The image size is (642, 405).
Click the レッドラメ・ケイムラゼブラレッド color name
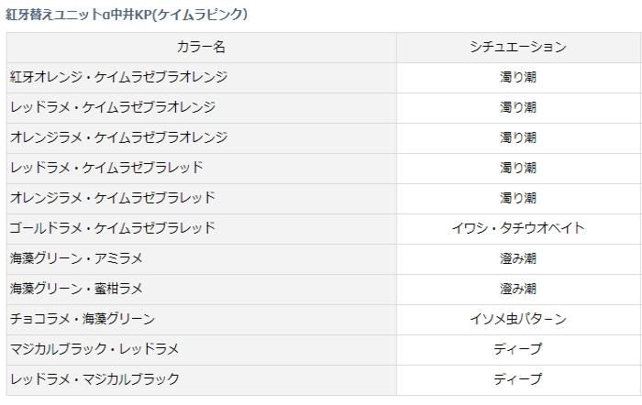click(x=106, y=168)
